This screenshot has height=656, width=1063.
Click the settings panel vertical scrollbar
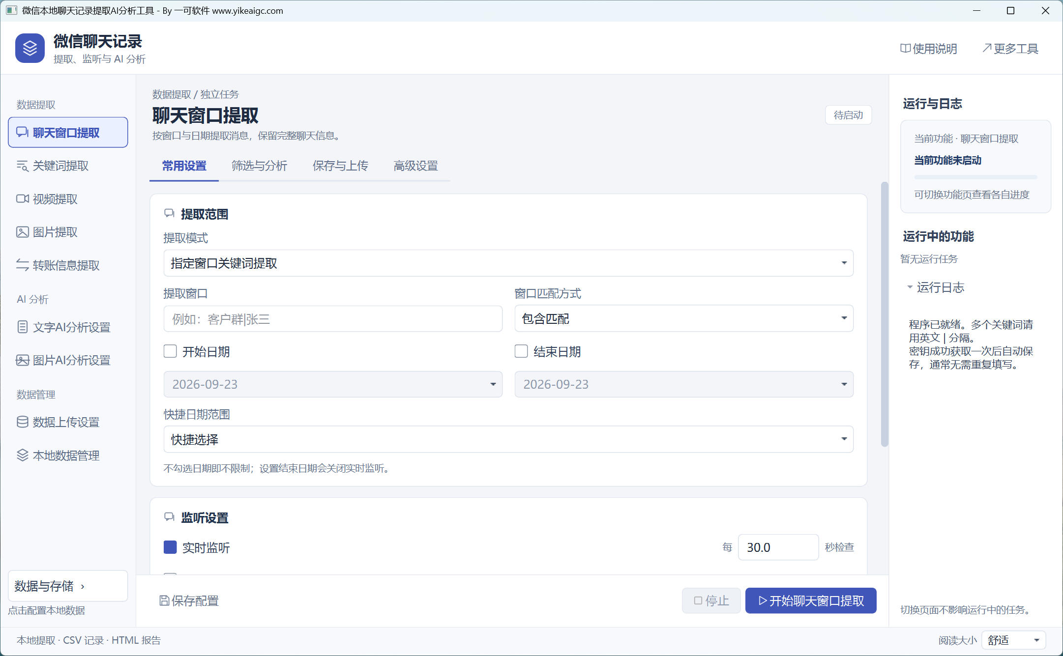click(x=884, y=314)
